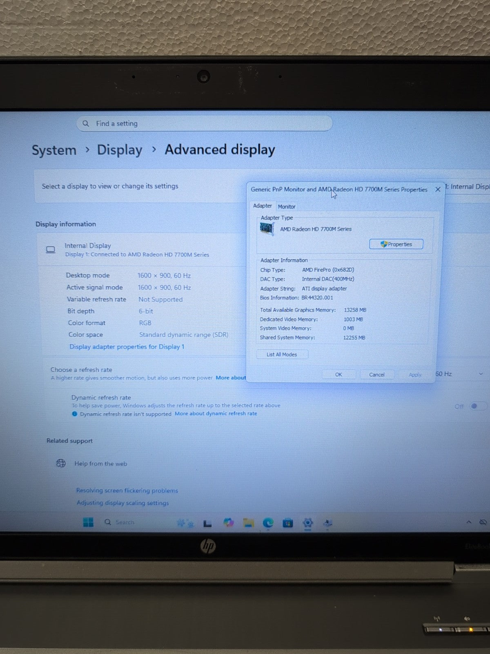The width and height of the screenshot is (490, 654).
Task: Switch to the Adapter tab
Action: click(x=262, y=206)
